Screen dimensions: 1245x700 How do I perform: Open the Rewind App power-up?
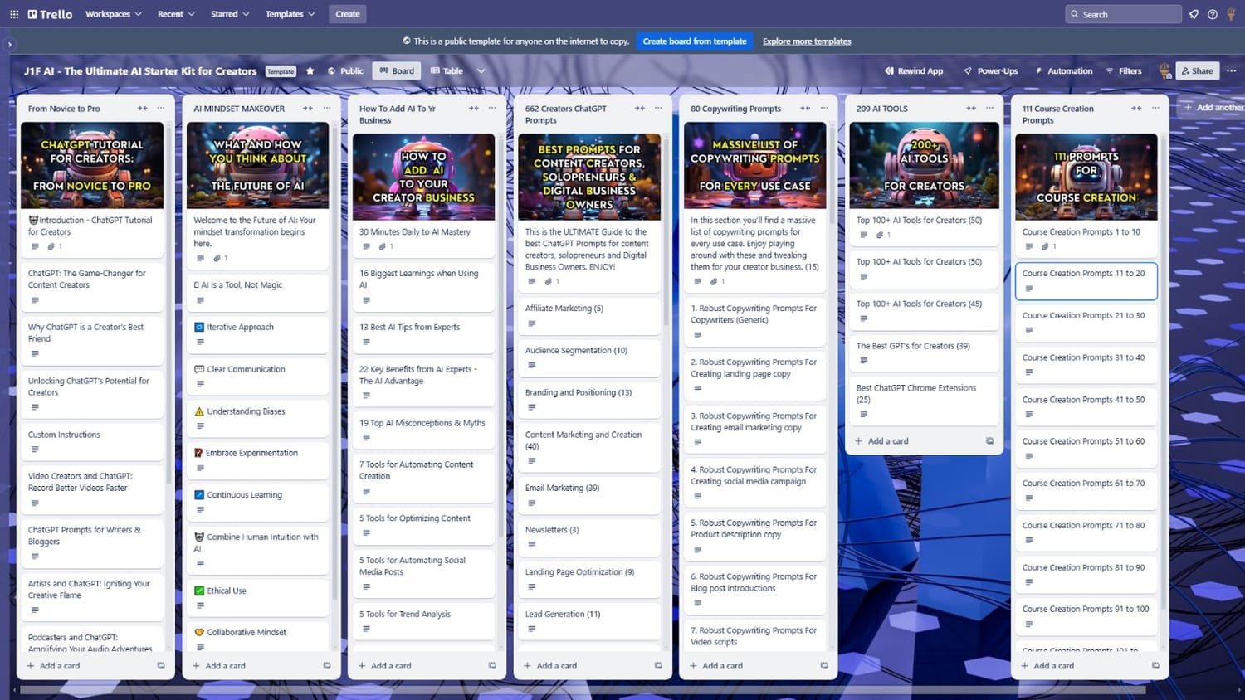[914, 71]
